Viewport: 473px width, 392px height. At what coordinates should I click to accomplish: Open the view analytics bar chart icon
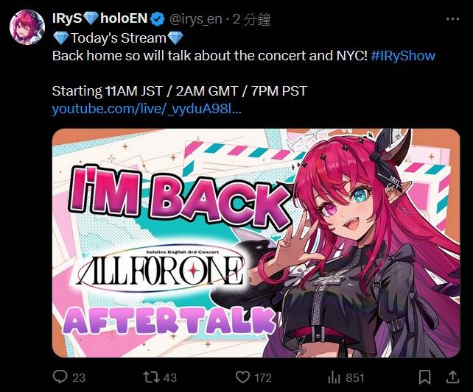click(x=334, y=377)
